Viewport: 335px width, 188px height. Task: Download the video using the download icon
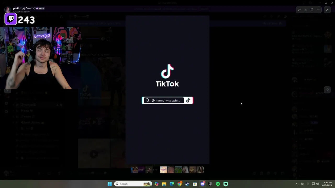[306, 10]
